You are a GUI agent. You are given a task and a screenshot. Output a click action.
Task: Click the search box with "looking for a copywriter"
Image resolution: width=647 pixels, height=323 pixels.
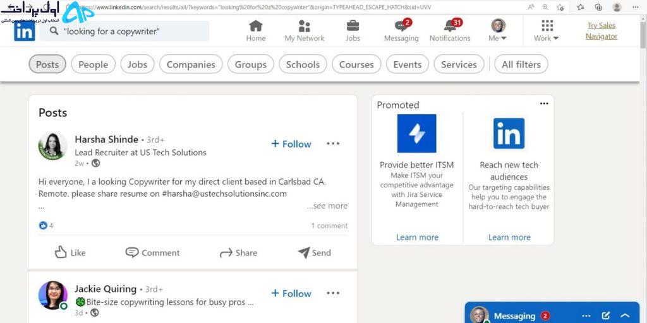[124, 32]
